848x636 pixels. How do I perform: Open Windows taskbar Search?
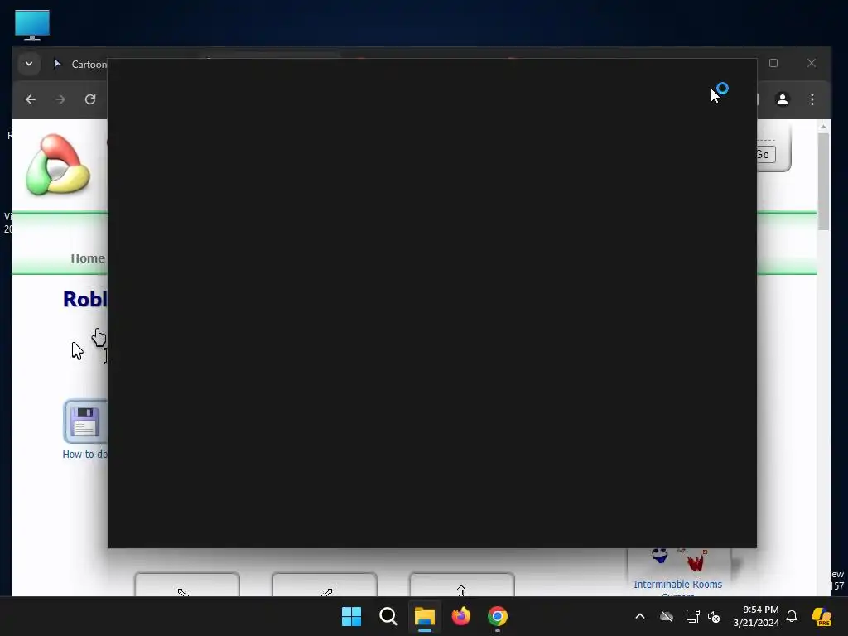tap(388, 616)
